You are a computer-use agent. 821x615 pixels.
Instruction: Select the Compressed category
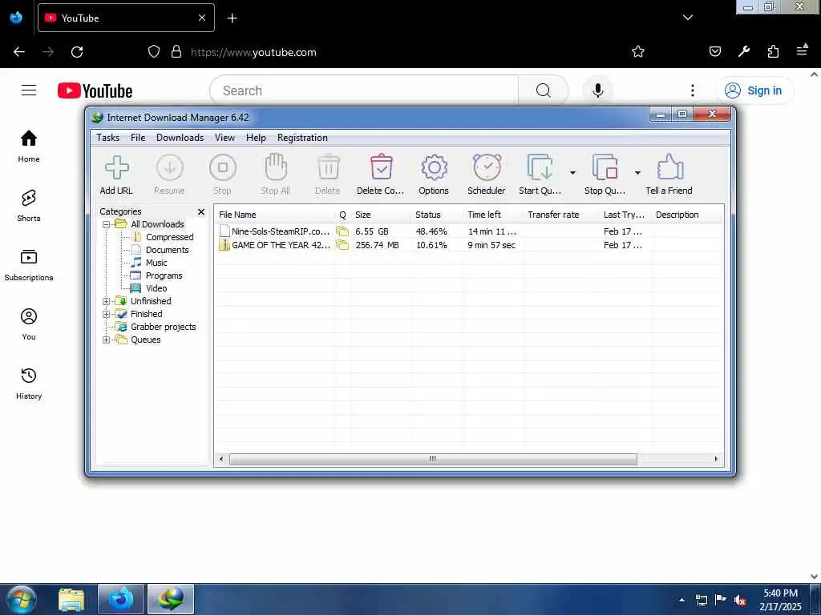pyautogui.click(x=170, y=237)
